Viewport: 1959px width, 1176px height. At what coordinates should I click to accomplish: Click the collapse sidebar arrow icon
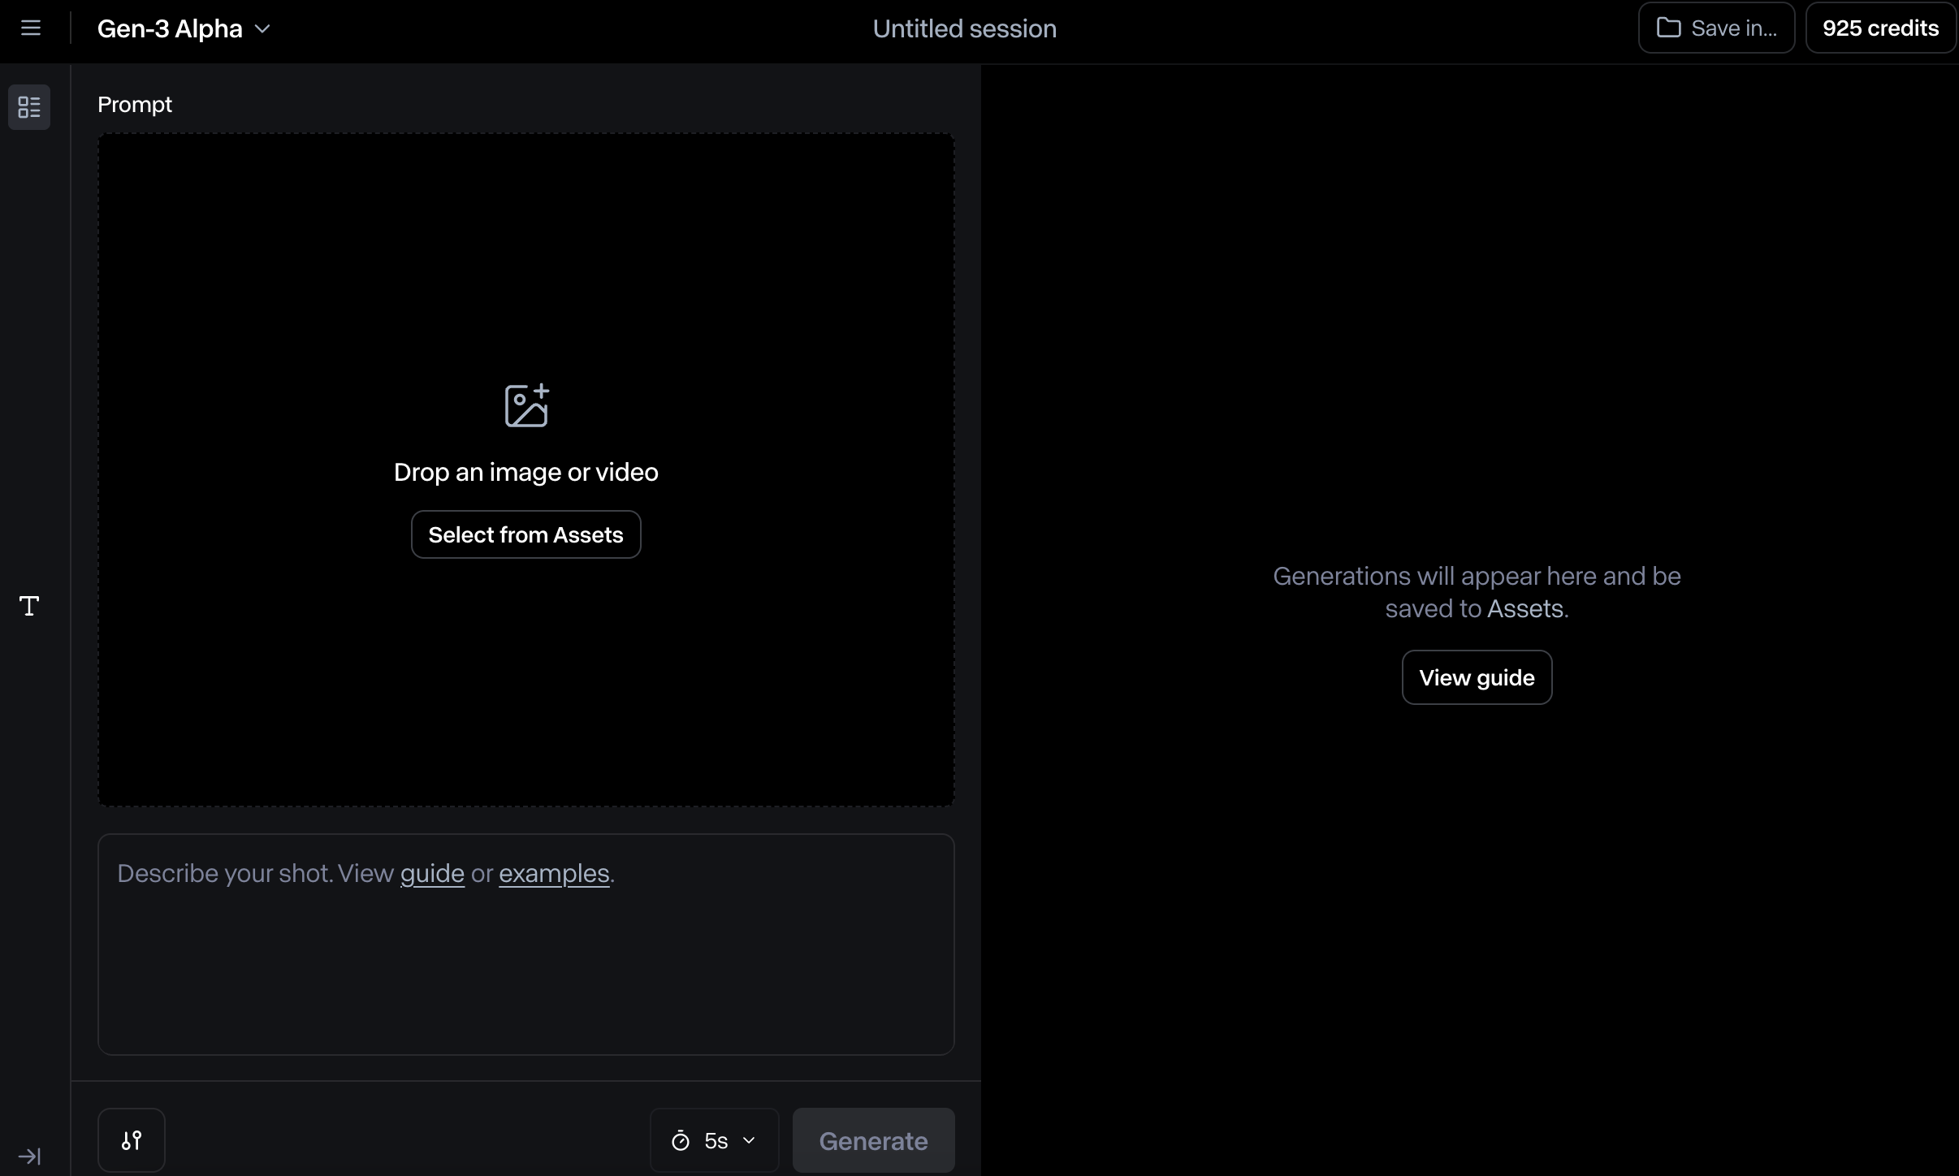click(x=29, y=1156)
